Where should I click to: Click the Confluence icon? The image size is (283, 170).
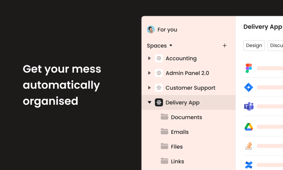point(249,165)
